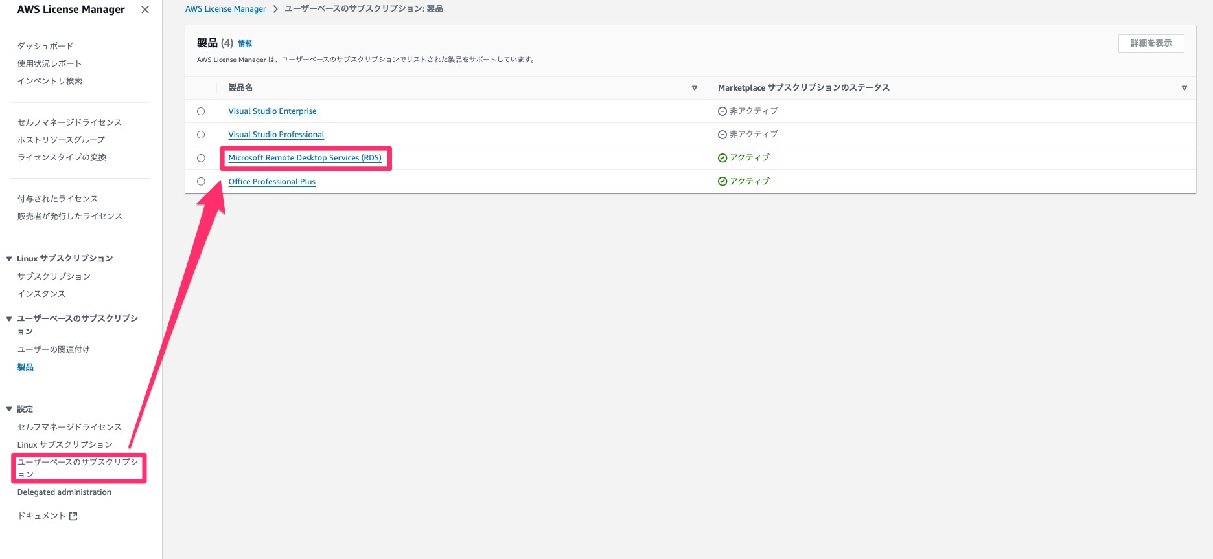Select the Office Professional Plus radio button
This screenshot has height=559, width=1213.
pyautogui.click(x=201, y=181)
